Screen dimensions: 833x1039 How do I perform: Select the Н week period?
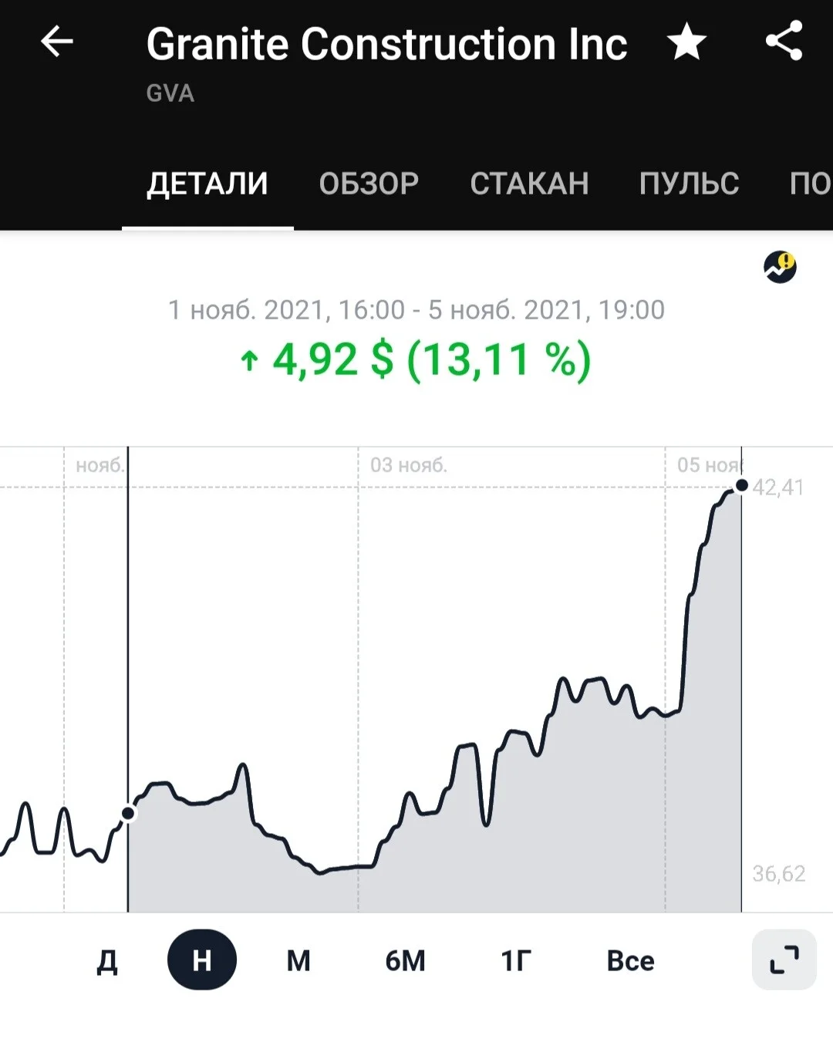tap(202, 960)
